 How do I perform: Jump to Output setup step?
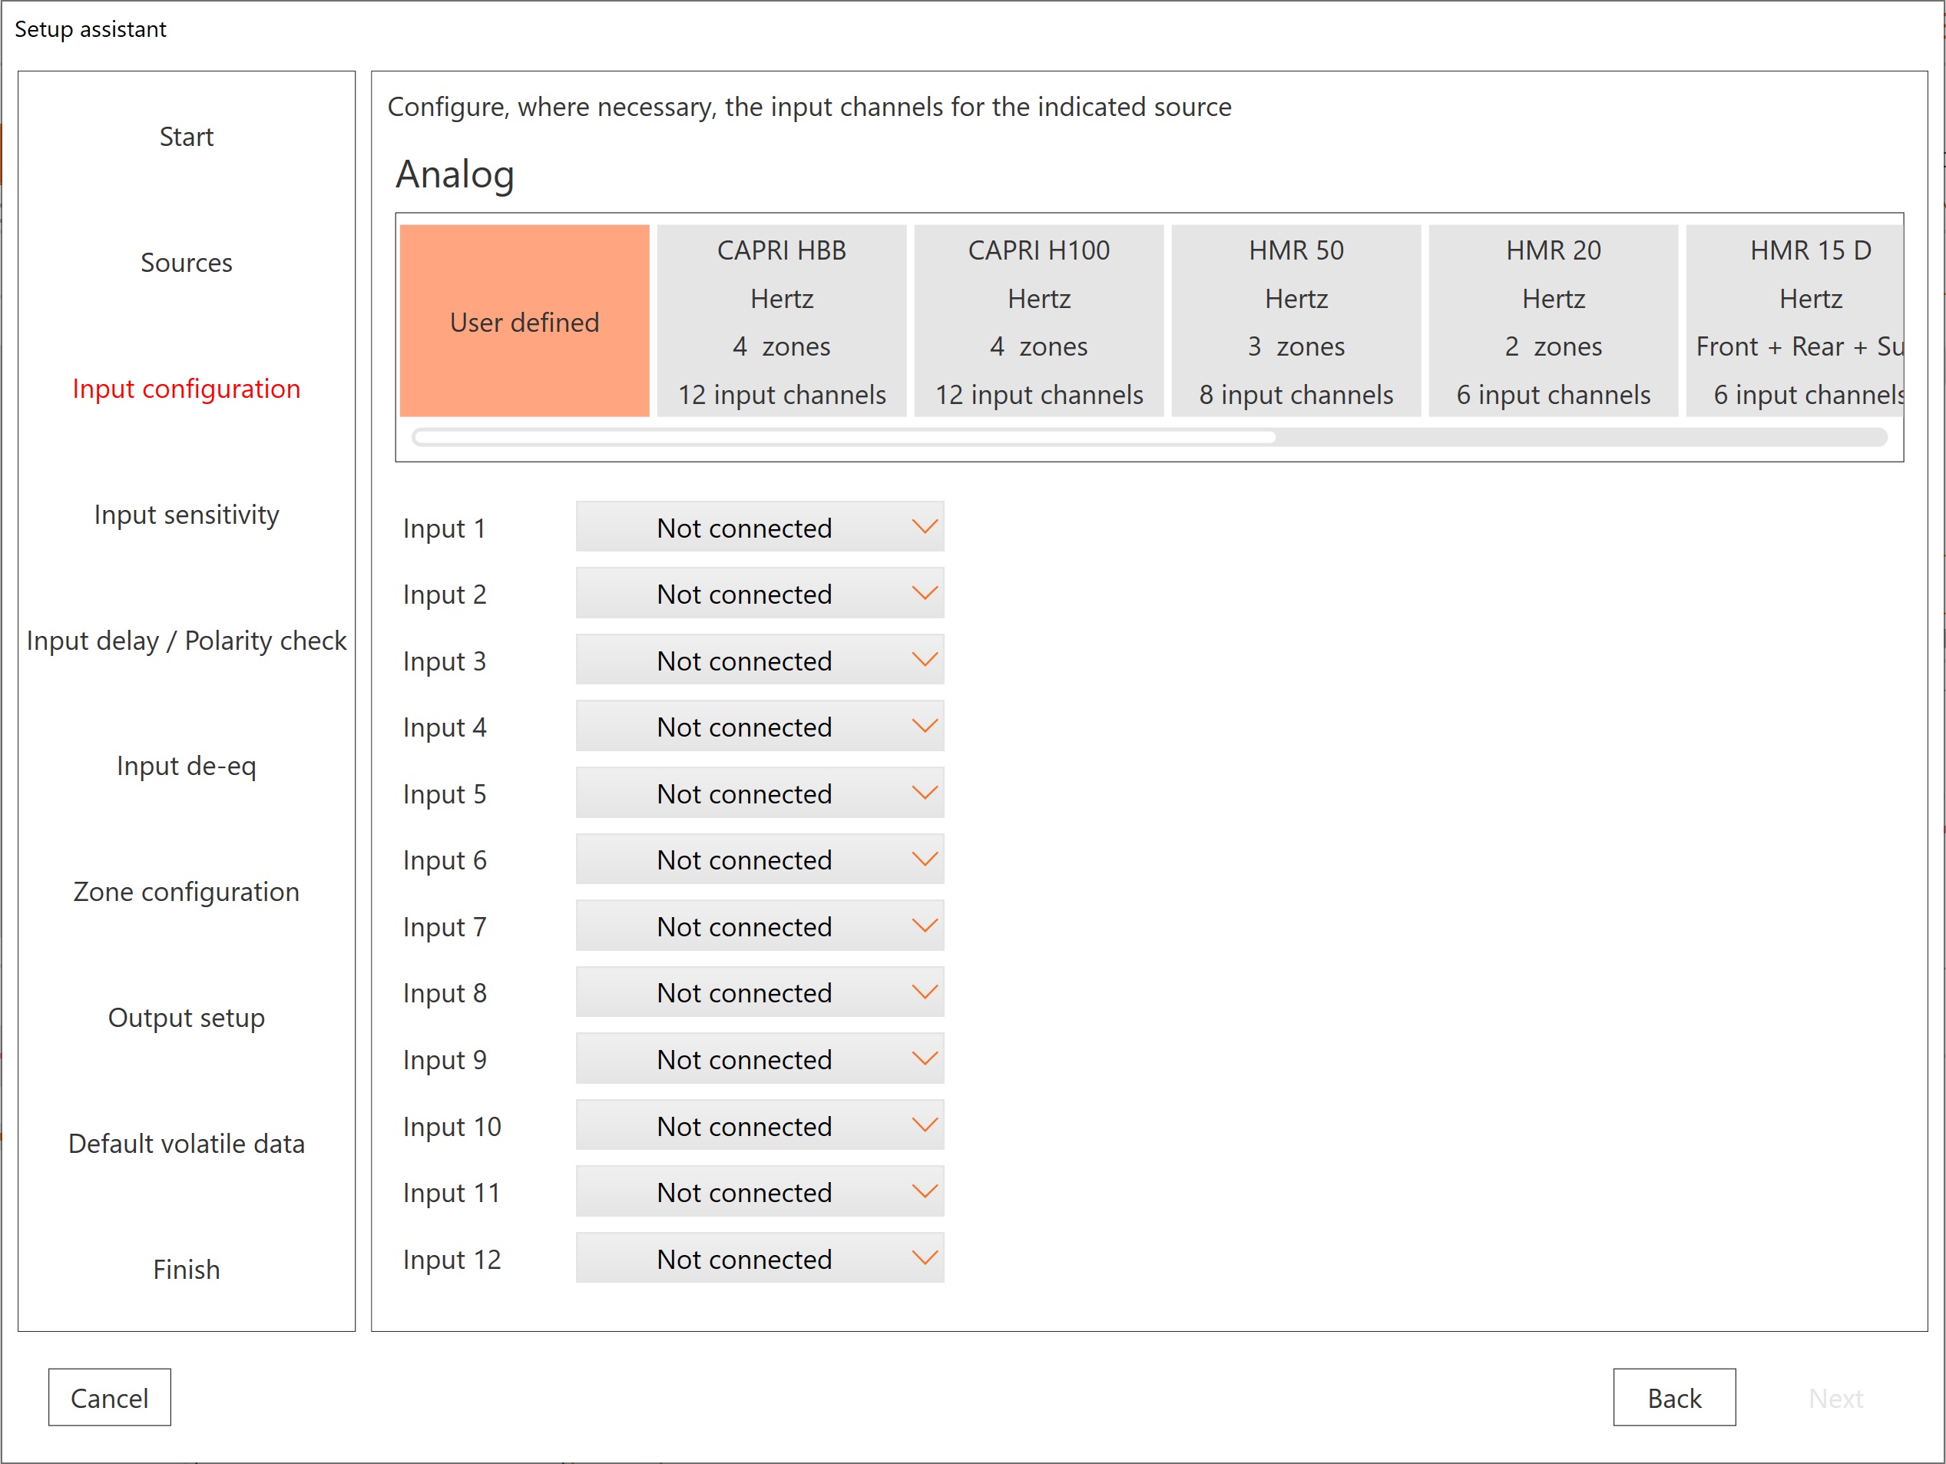tap(186, 1017)
